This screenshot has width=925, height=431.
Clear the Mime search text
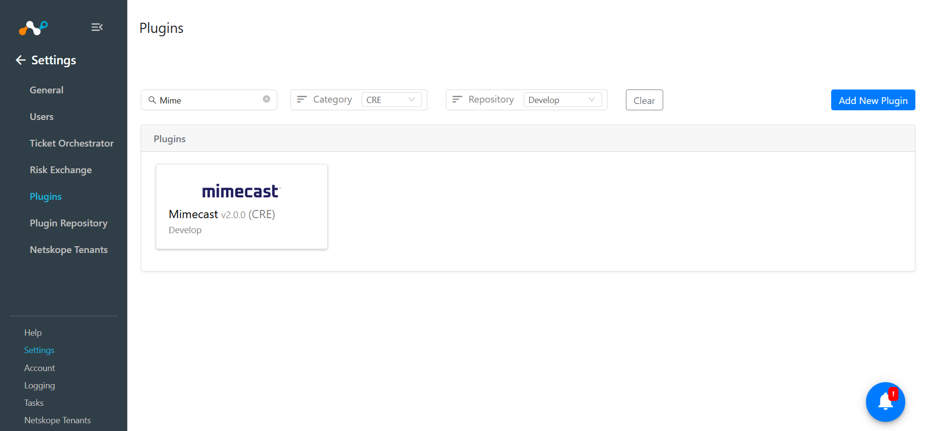tap(266, 99)
